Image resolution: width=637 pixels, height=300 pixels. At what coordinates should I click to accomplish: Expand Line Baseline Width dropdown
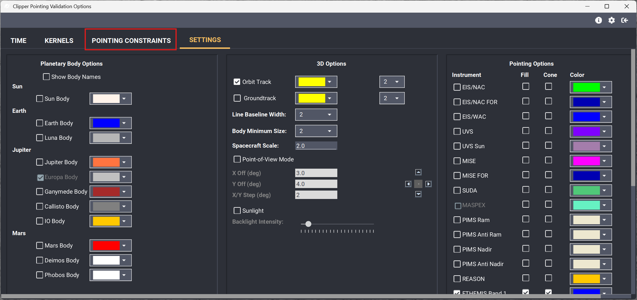(316, 114)
